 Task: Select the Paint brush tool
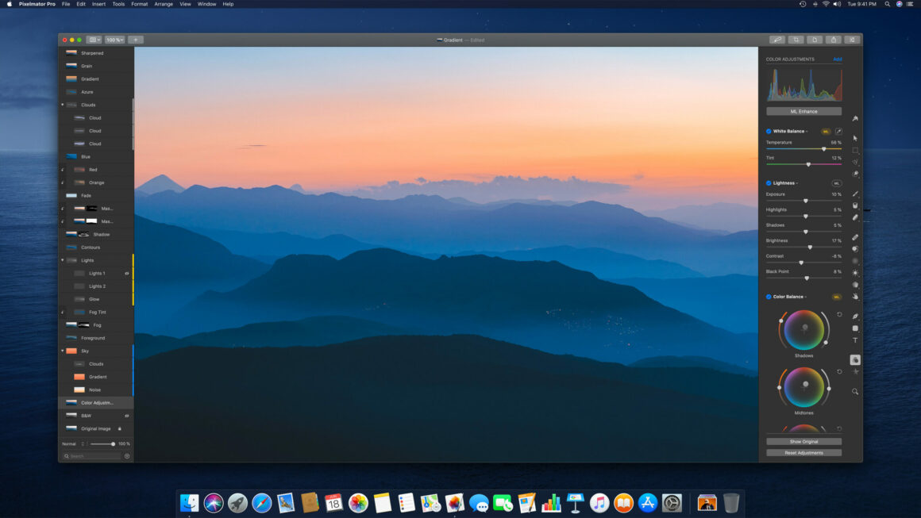point(856,193)
